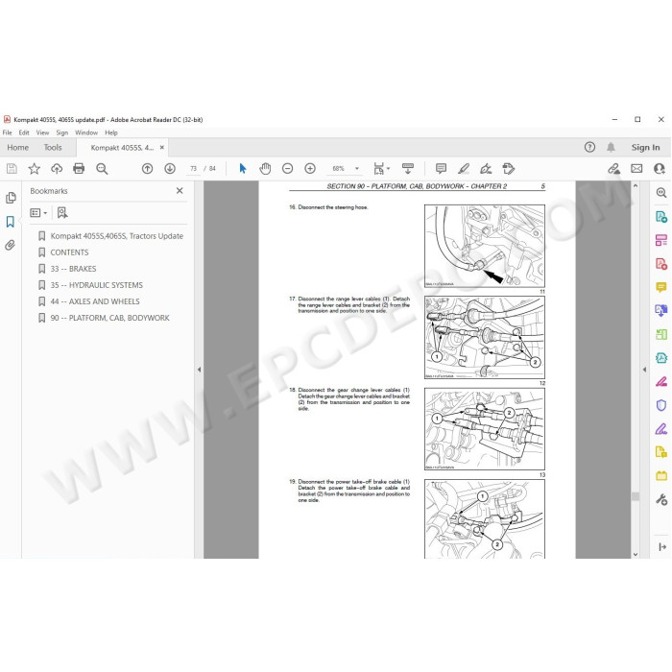
Task: Switch to the Tools tab
Action: [53, 148]
